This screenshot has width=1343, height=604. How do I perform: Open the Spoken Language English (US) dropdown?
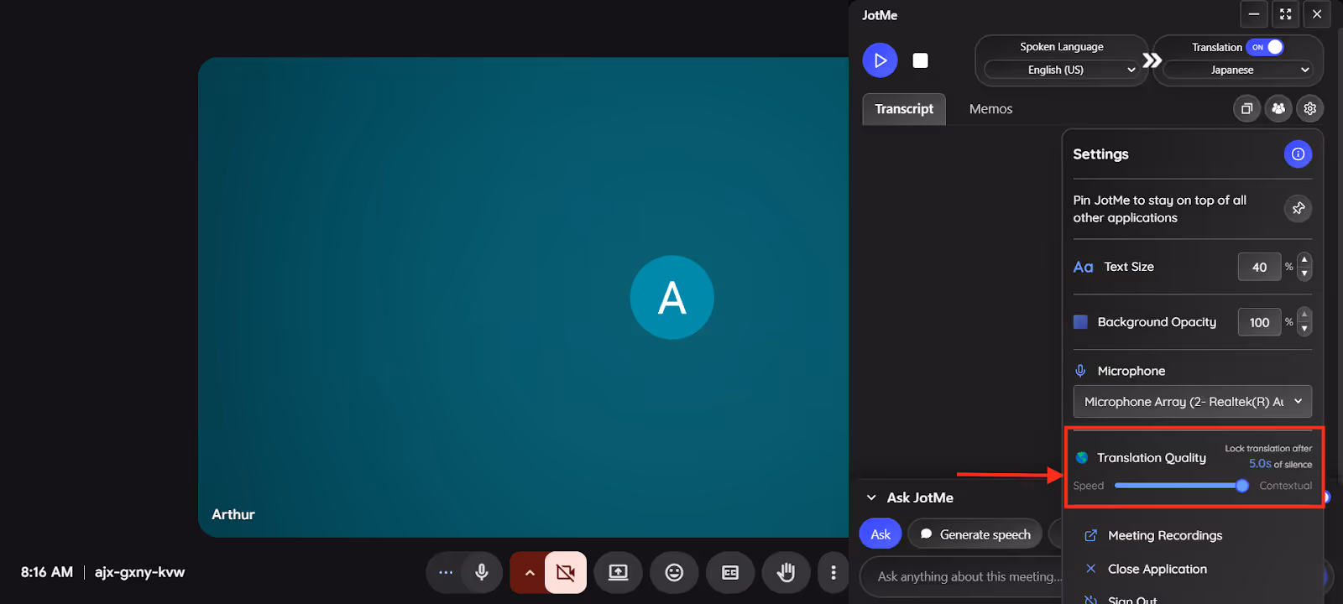(1062, 70)
